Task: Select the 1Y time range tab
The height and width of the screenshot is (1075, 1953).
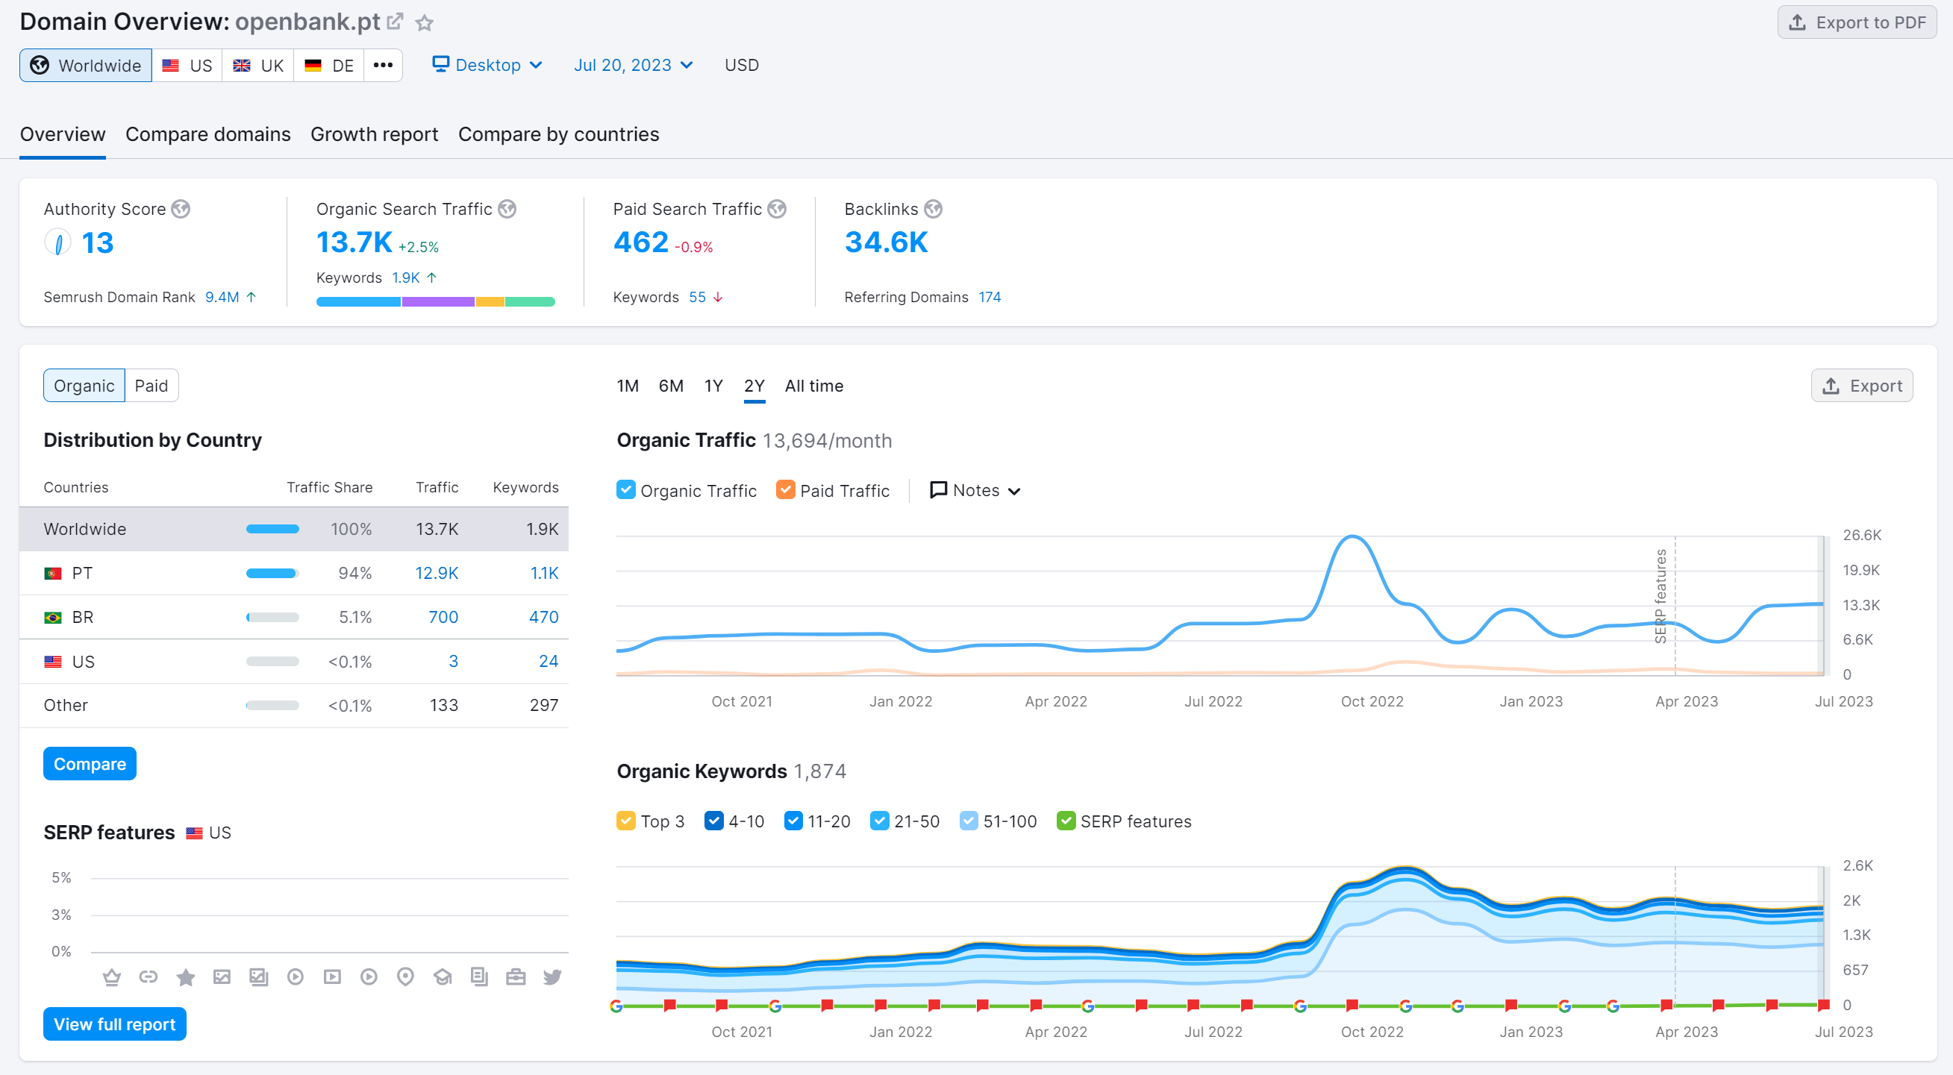Action: (713, 386)
